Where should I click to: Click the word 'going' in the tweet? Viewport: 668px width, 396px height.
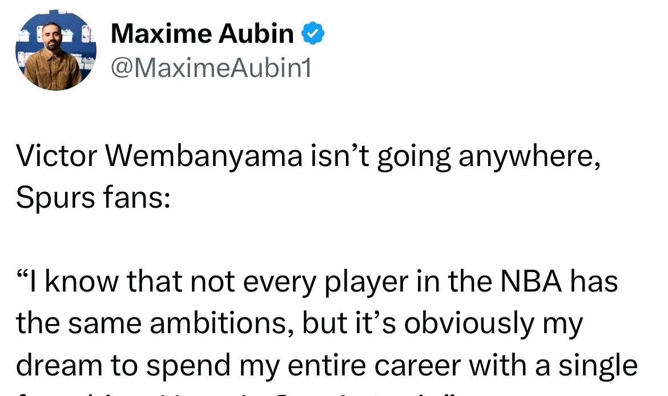pyautogui.click(x=414, y=157)
